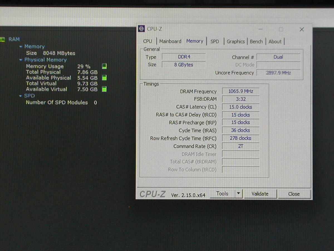Viewport: 334px width, 251px height.
Task: Click the 'Command Rate (CR)' label
Action: (195, 146)
